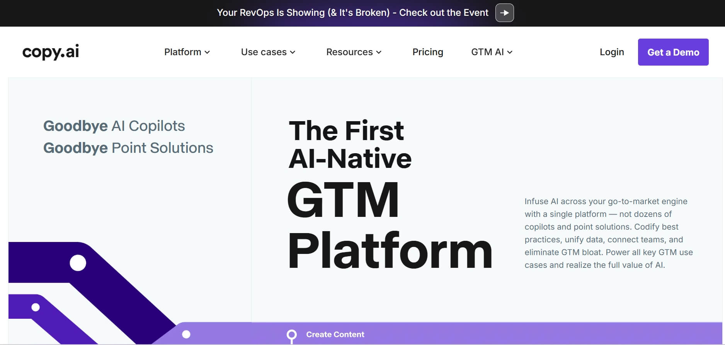
Task: Click the white dot on the light purple bar
Action: pyautogui.click(x=186, y=334)
